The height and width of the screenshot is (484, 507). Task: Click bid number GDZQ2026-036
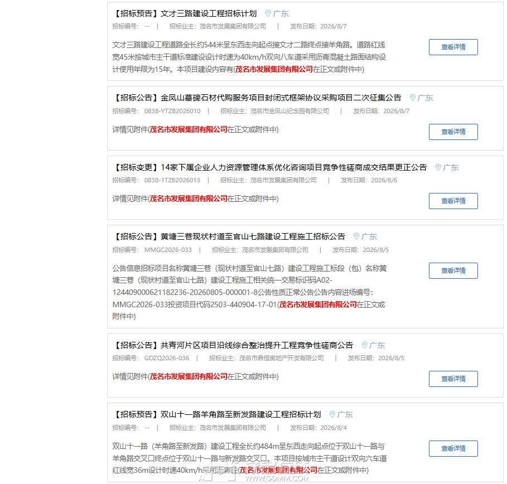coord(167,358)
